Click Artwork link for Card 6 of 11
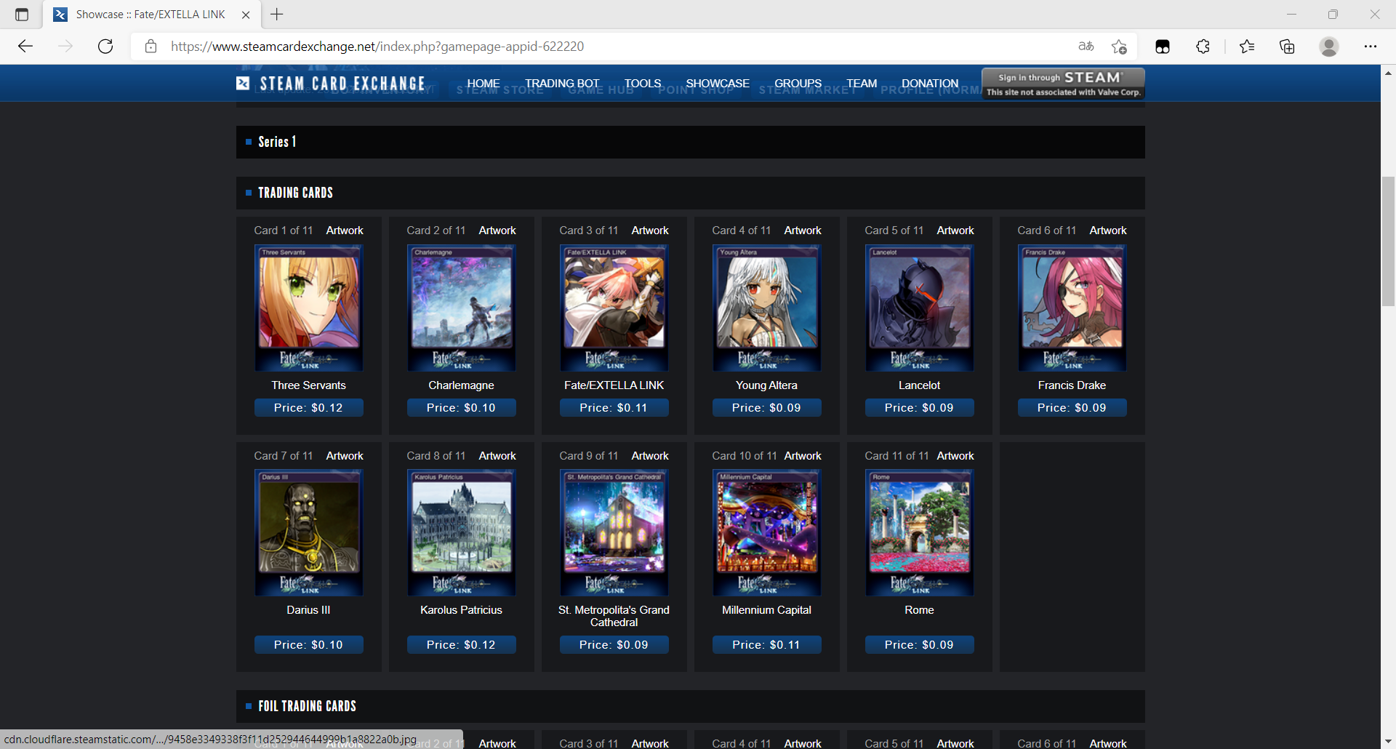The image size is (1396, 749). pyautogui.click(x=1108, y=231)
